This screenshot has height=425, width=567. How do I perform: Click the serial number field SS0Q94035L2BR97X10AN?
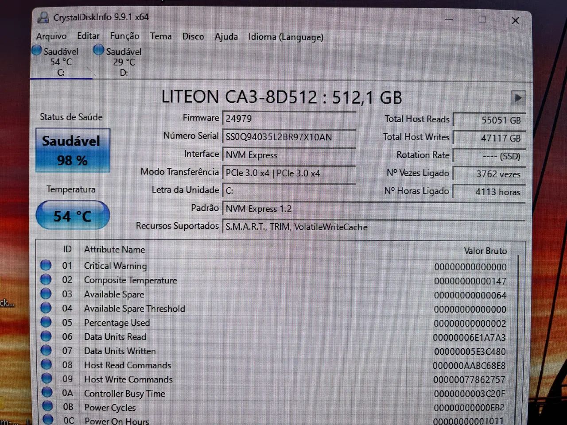pyautogui.click(x=289, y=137)
